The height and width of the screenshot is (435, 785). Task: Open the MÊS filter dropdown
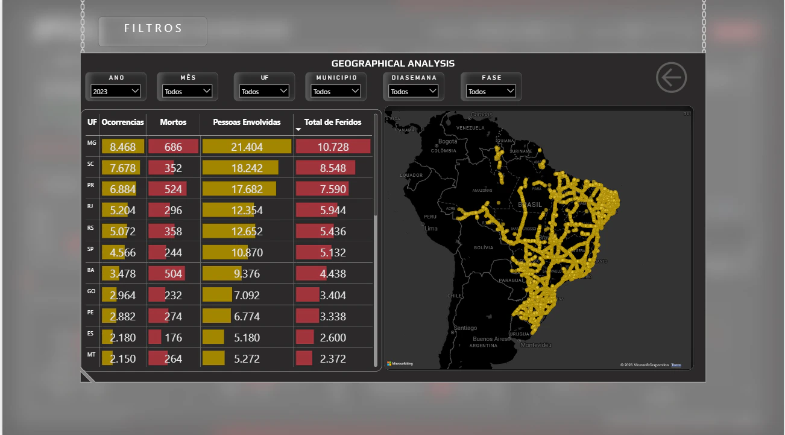click(188, 91)
